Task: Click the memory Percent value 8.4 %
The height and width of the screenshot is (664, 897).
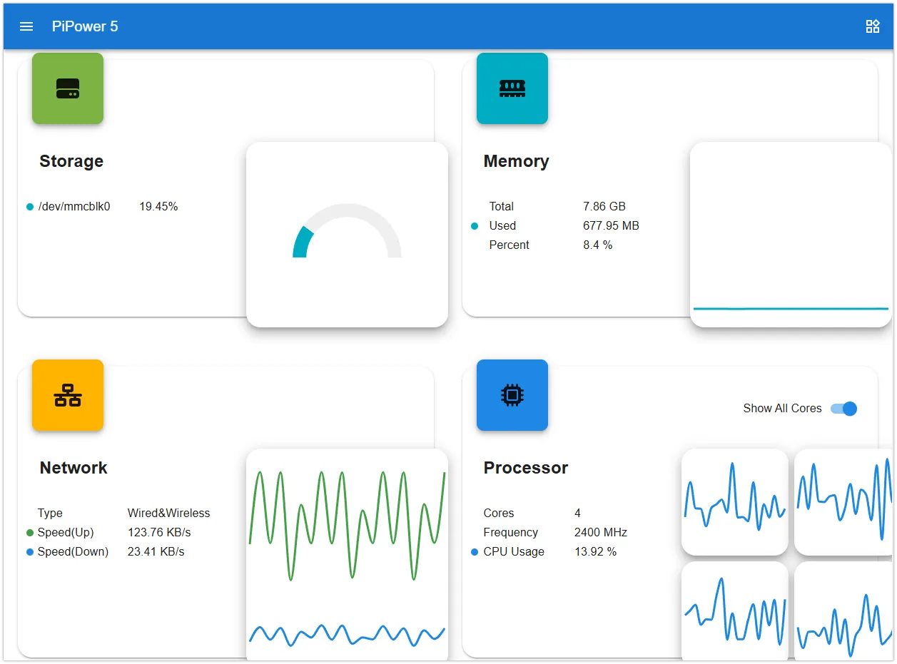Action: click(598, 245)
